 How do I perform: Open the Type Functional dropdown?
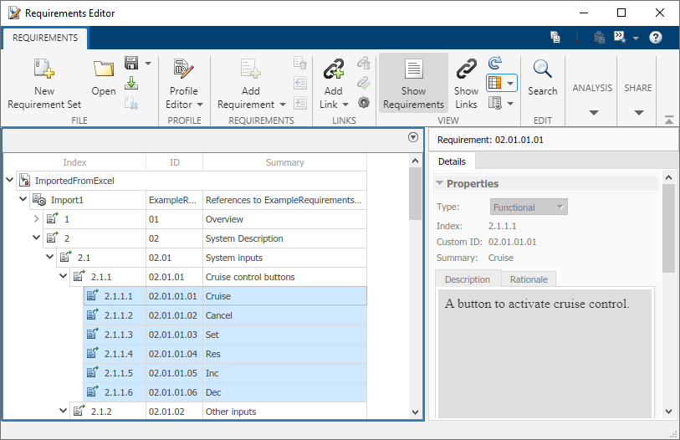[529, 207]
